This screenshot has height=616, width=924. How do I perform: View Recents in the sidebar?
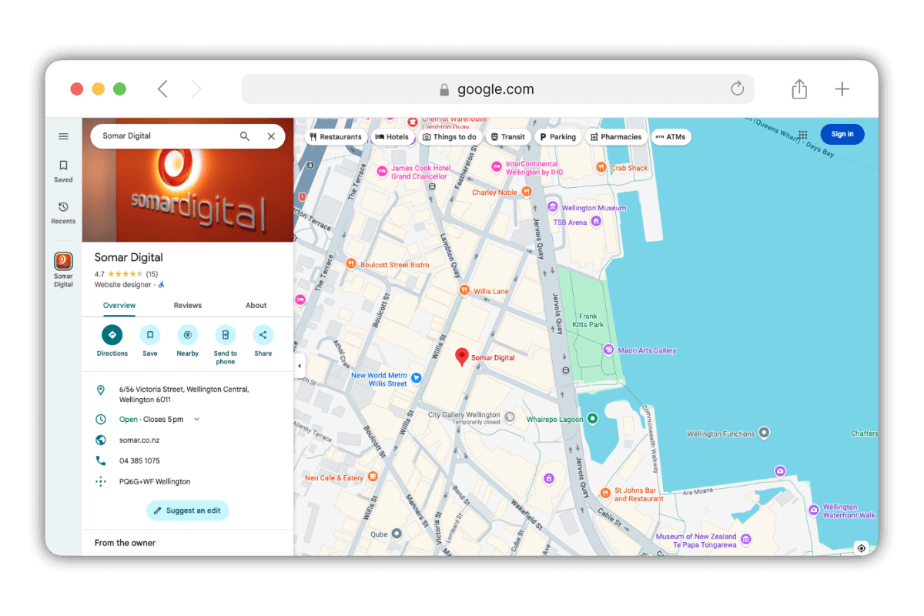click(x=63, y=213)
